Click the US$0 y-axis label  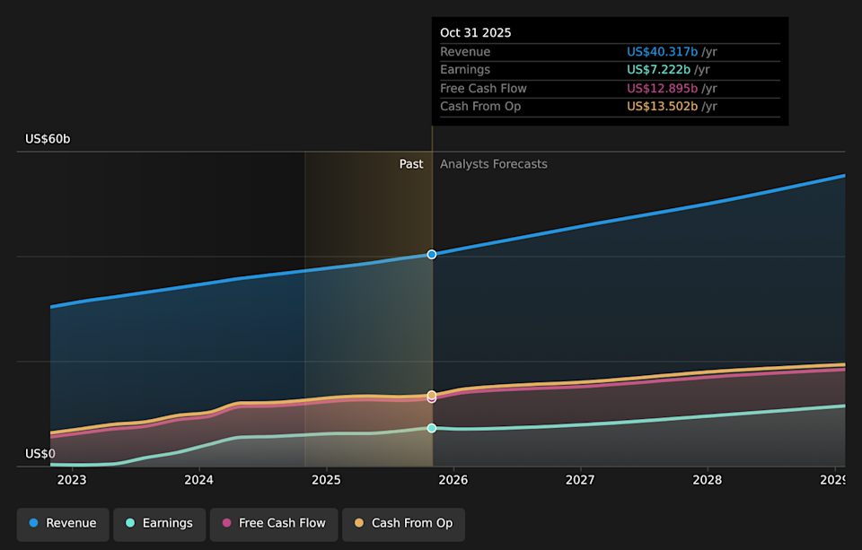click(x=40, y=454)
